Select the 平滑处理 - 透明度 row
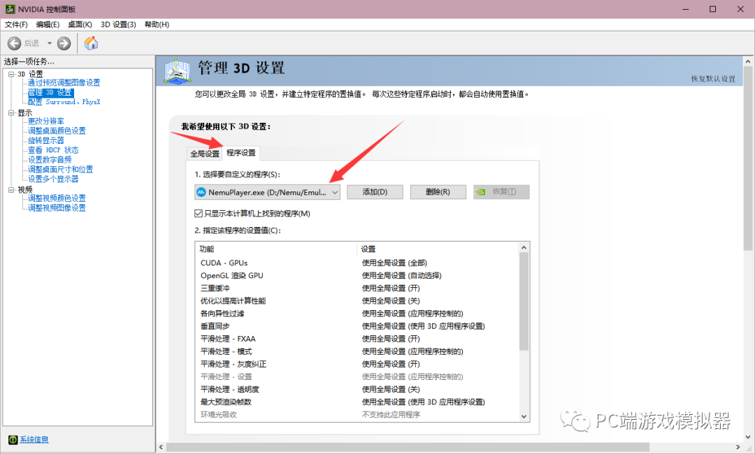Viewport: 755px width, 454px height. pyautogui.click(x=357, y=390)
